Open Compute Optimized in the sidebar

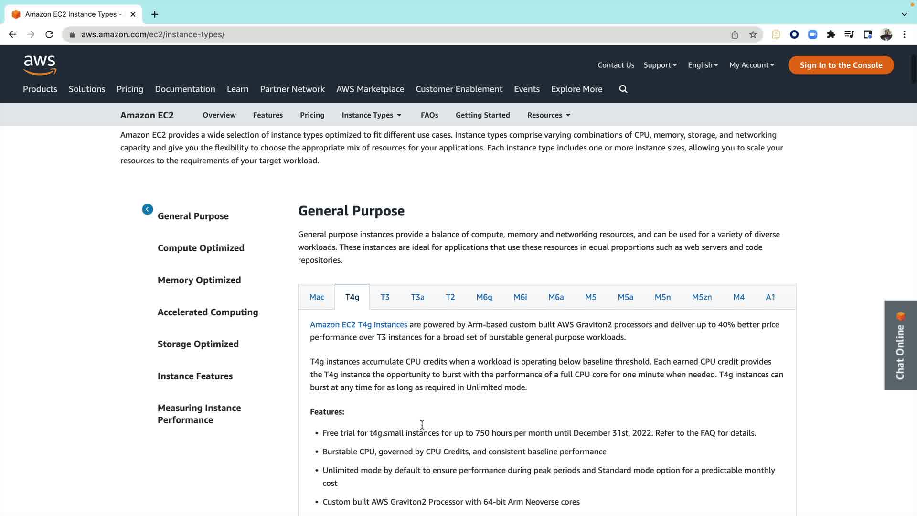[x=201, y=248]
